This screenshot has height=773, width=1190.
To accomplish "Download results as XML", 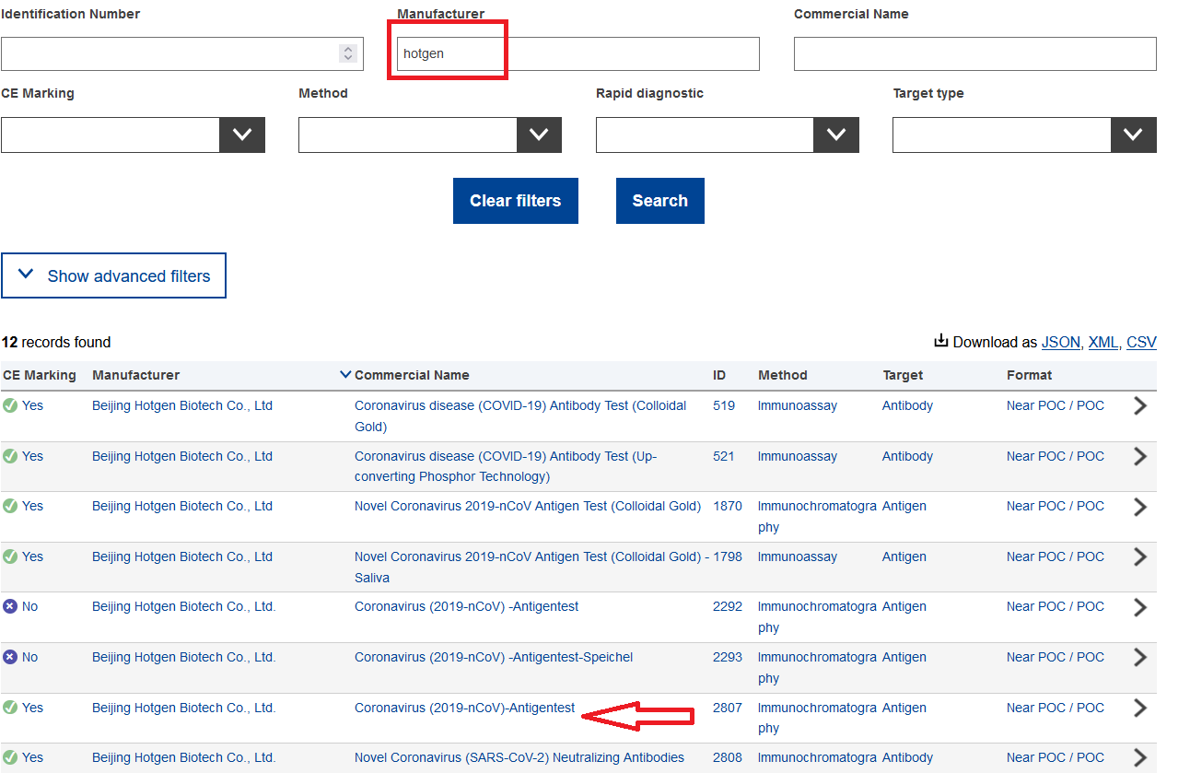I will click(x=1103, y=342).
